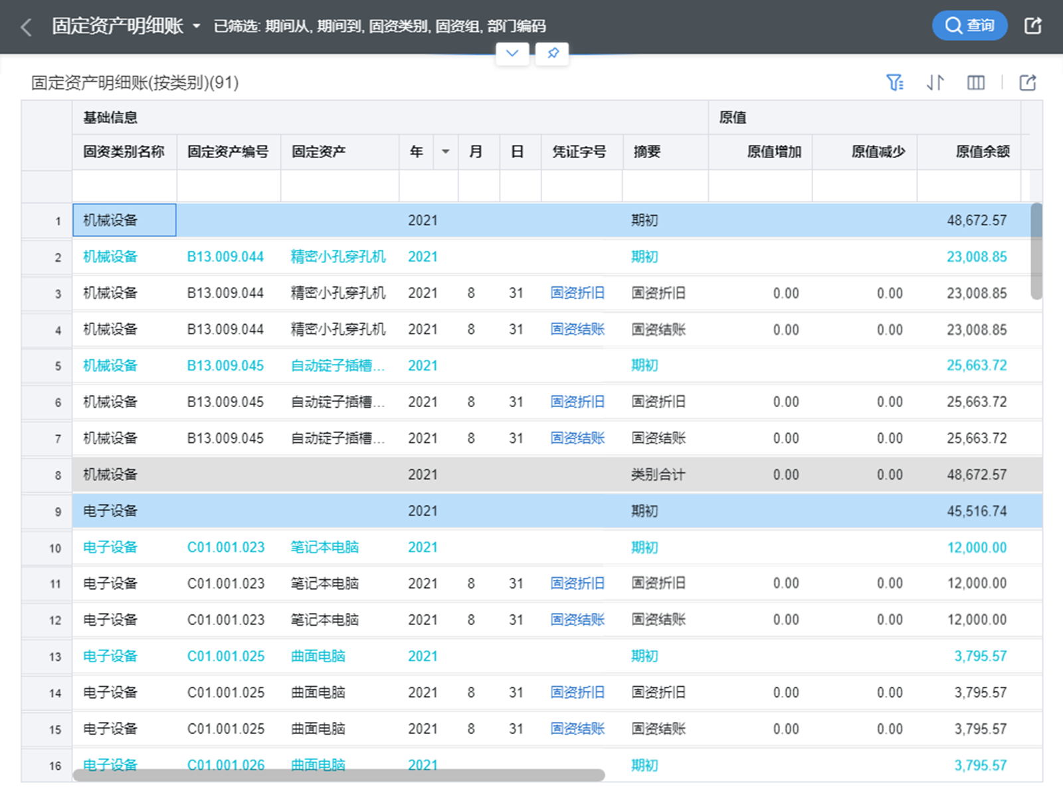1063x797 pixels.
Task: Select row number 12 header
Action: [47, 620]
